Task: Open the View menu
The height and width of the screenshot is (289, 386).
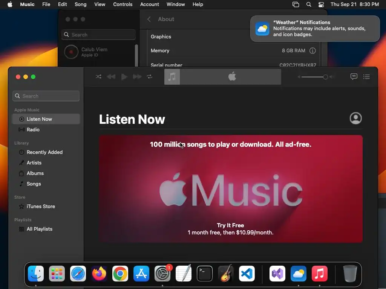Action: (100, 4)
